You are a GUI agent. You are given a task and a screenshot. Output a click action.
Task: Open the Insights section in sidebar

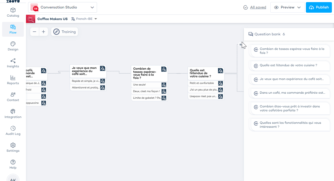[x=13, y=63]
